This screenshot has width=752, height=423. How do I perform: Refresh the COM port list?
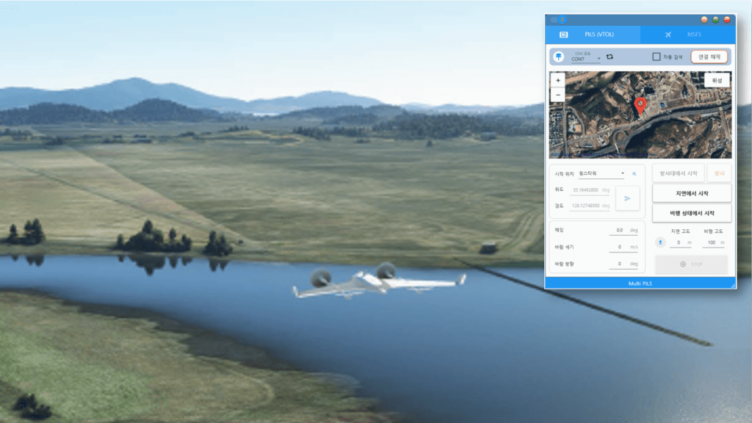[x=610, y=57]
